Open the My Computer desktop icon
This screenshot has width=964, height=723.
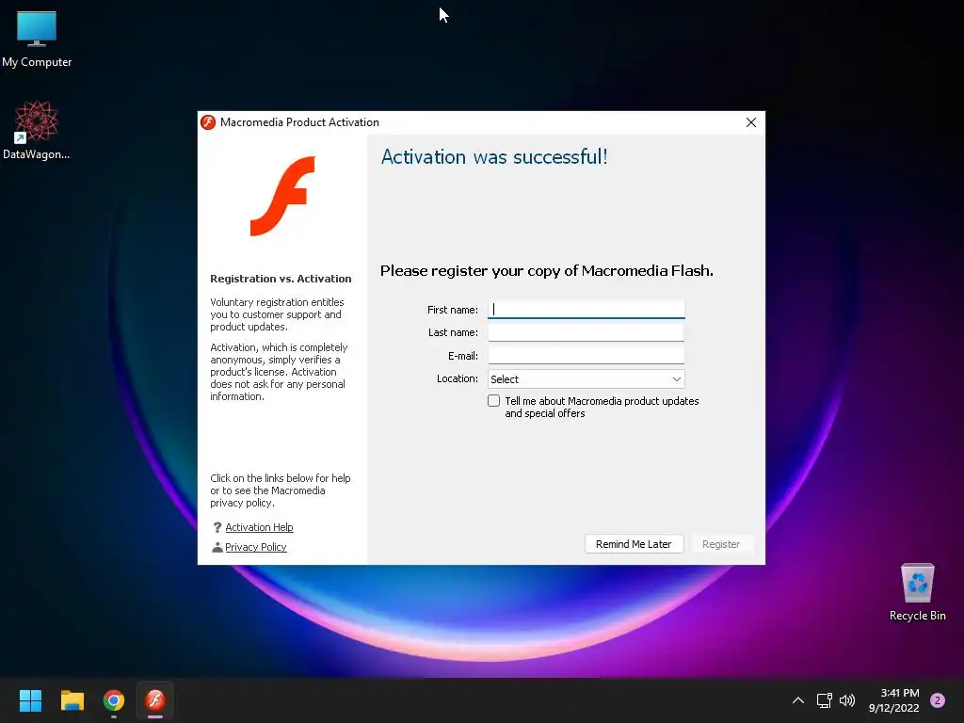[37, 39]
